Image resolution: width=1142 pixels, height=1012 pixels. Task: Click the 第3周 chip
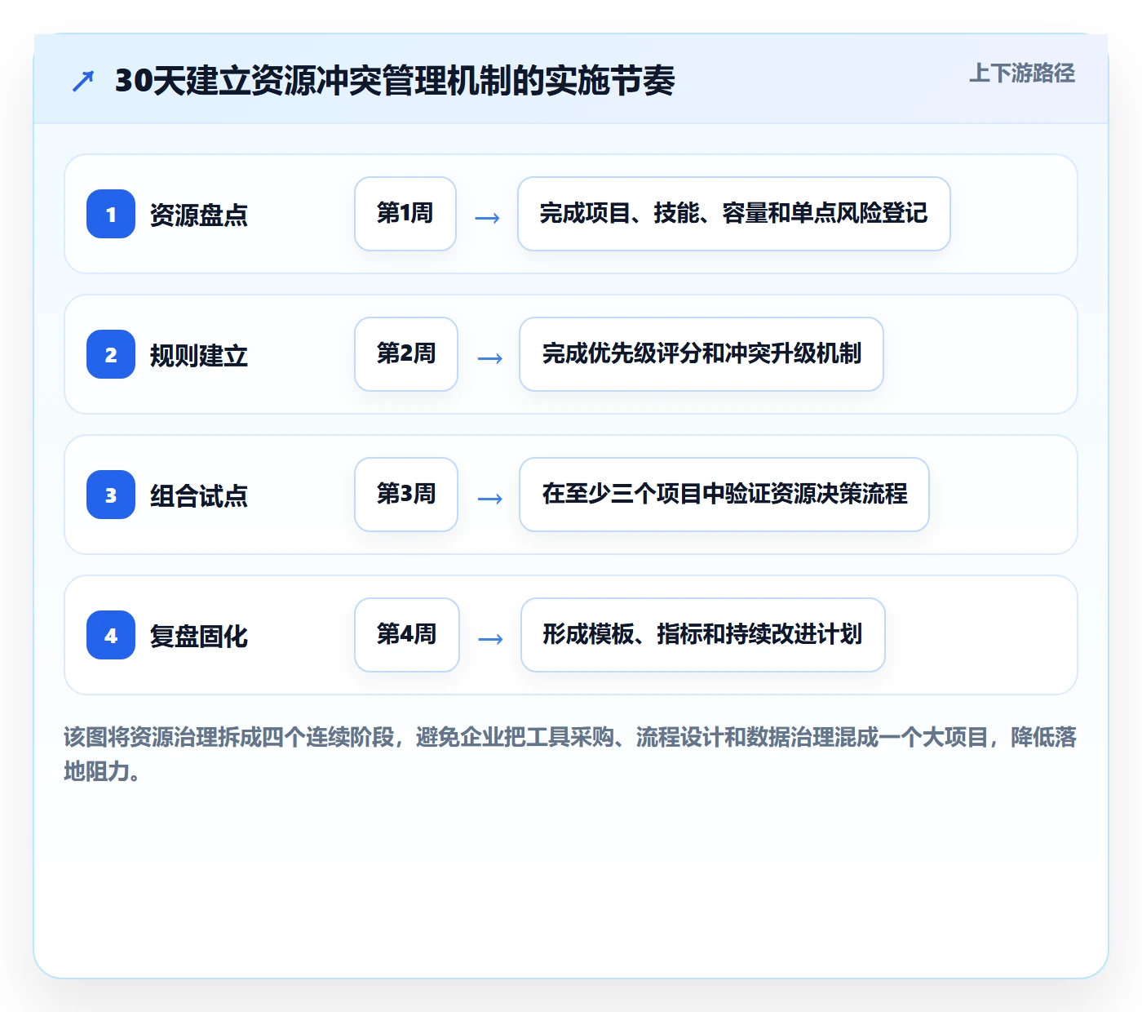pyautogui.click(x=406, y=495)
